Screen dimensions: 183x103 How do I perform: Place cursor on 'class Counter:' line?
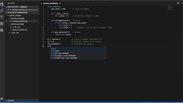pyautogui.click(x=54, y=7)
